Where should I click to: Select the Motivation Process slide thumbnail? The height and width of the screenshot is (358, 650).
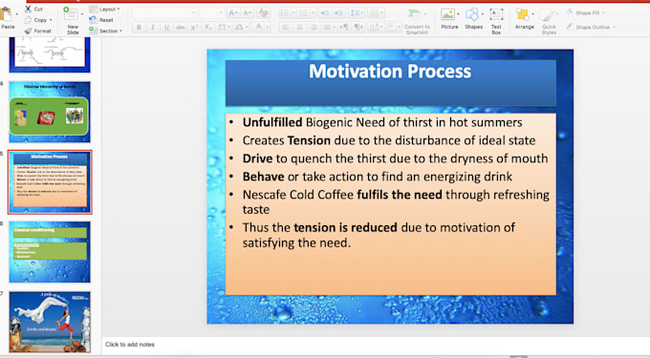point(50,182)
